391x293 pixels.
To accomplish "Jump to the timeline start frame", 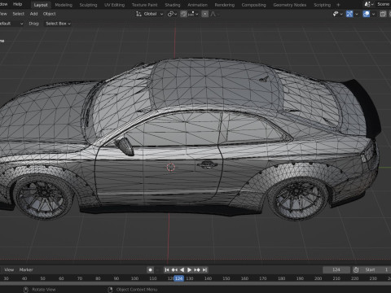I will (x=167, y=269).
